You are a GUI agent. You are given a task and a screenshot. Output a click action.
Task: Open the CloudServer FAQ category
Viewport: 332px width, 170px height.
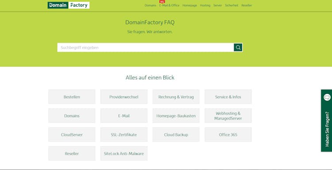(x=72, y=135)
